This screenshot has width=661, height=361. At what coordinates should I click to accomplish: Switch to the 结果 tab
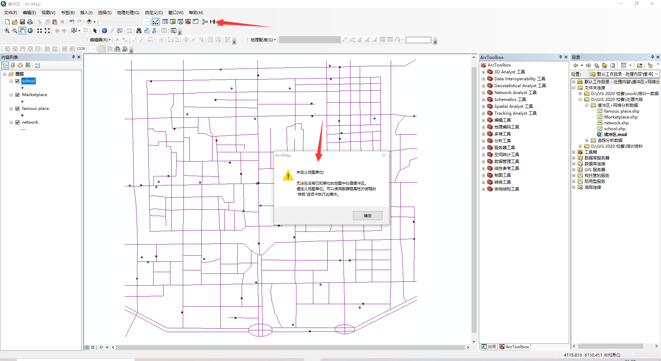489,347
